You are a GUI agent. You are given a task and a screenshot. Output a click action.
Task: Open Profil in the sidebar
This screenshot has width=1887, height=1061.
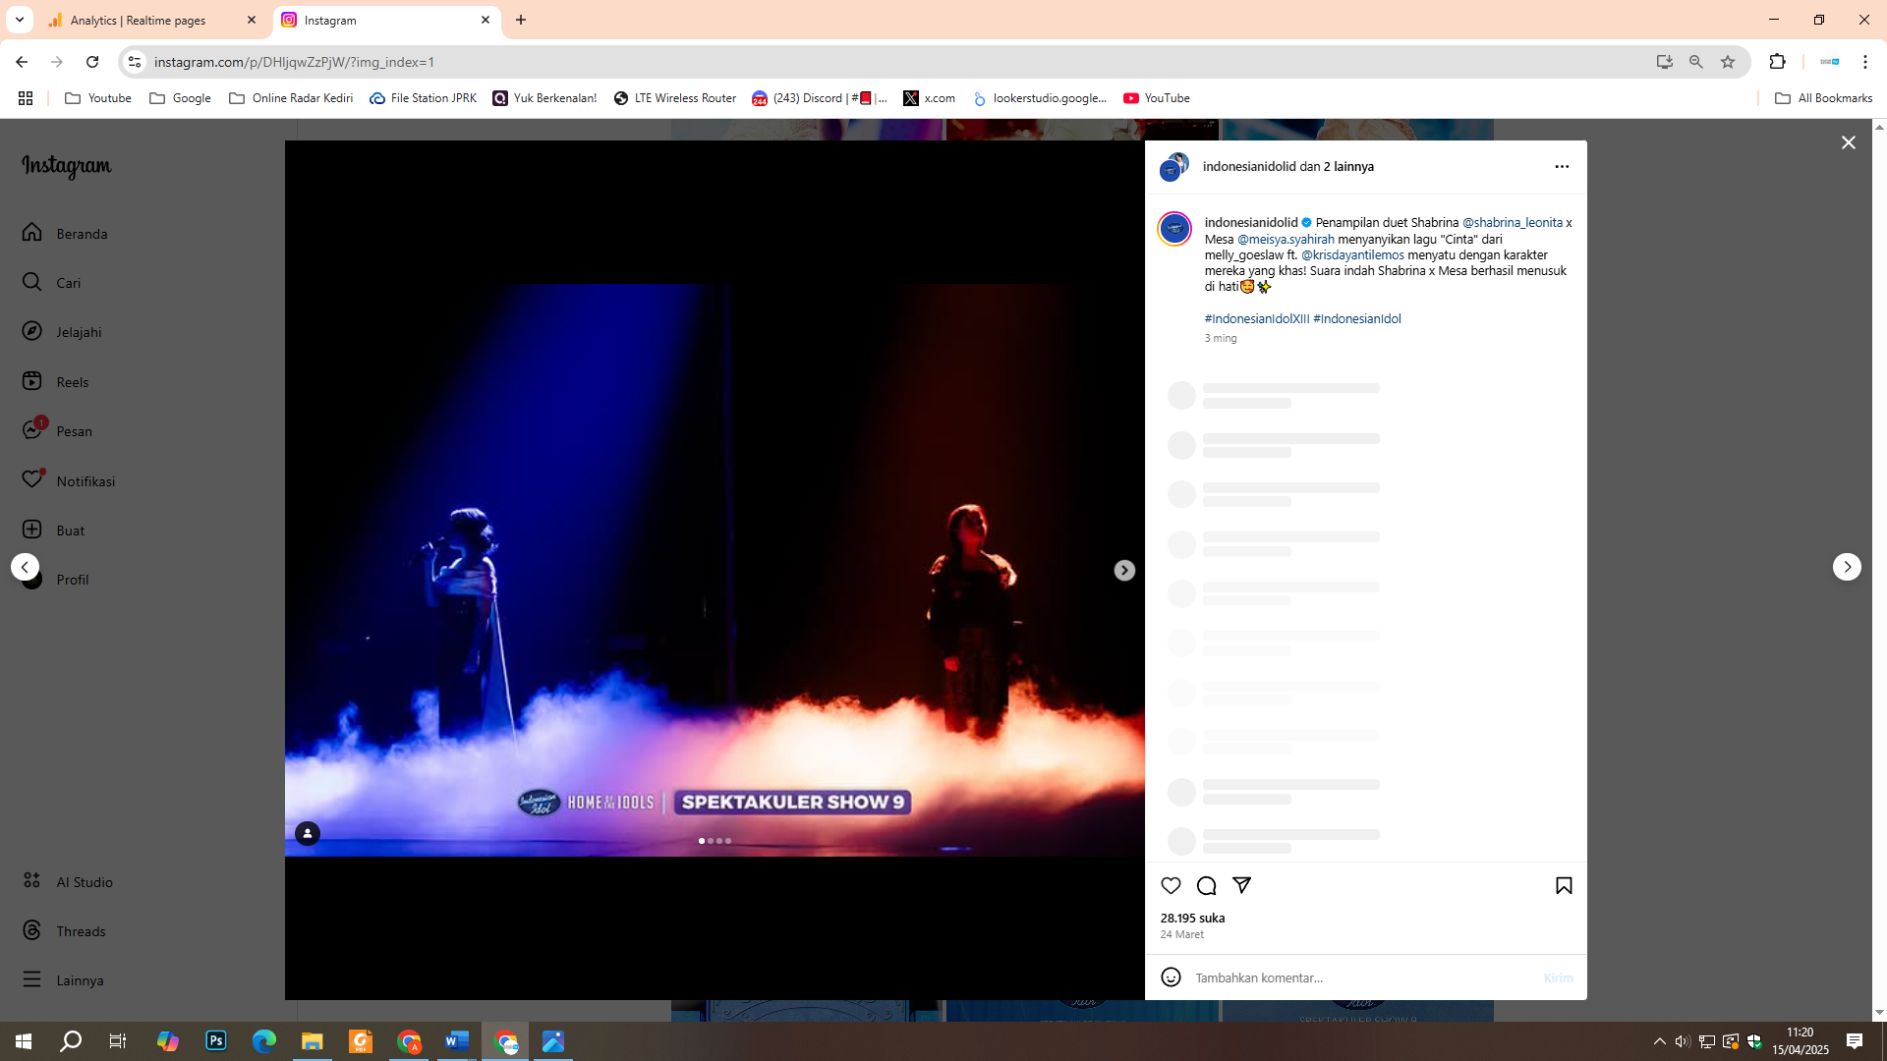tap(55, 579)
